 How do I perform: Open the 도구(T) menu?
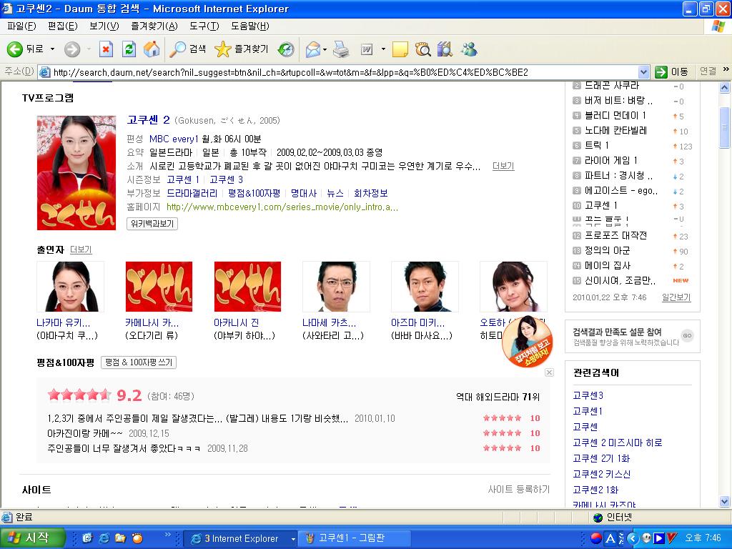[x=204, y=26]
